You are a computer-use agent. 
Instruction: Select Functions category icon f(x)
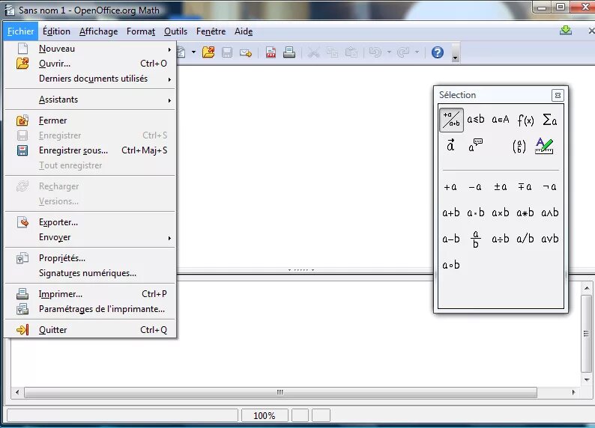pos(525,120)
